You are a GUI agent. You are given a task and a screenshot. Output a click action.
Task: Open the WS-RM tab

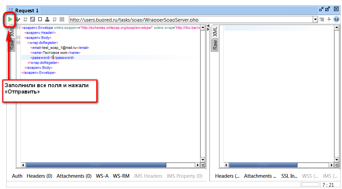[121, 176]
